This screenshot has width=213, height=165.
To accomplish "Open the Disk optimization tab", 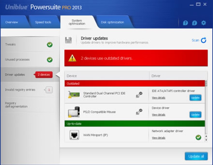I will [112, 22].
